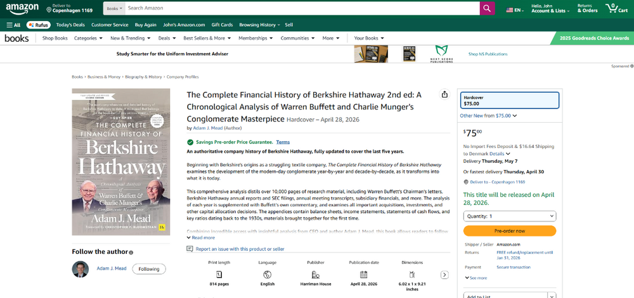Open the book cover image
Image resolution: width=634 pixels, height=298 pixels.
pos(121,162)
